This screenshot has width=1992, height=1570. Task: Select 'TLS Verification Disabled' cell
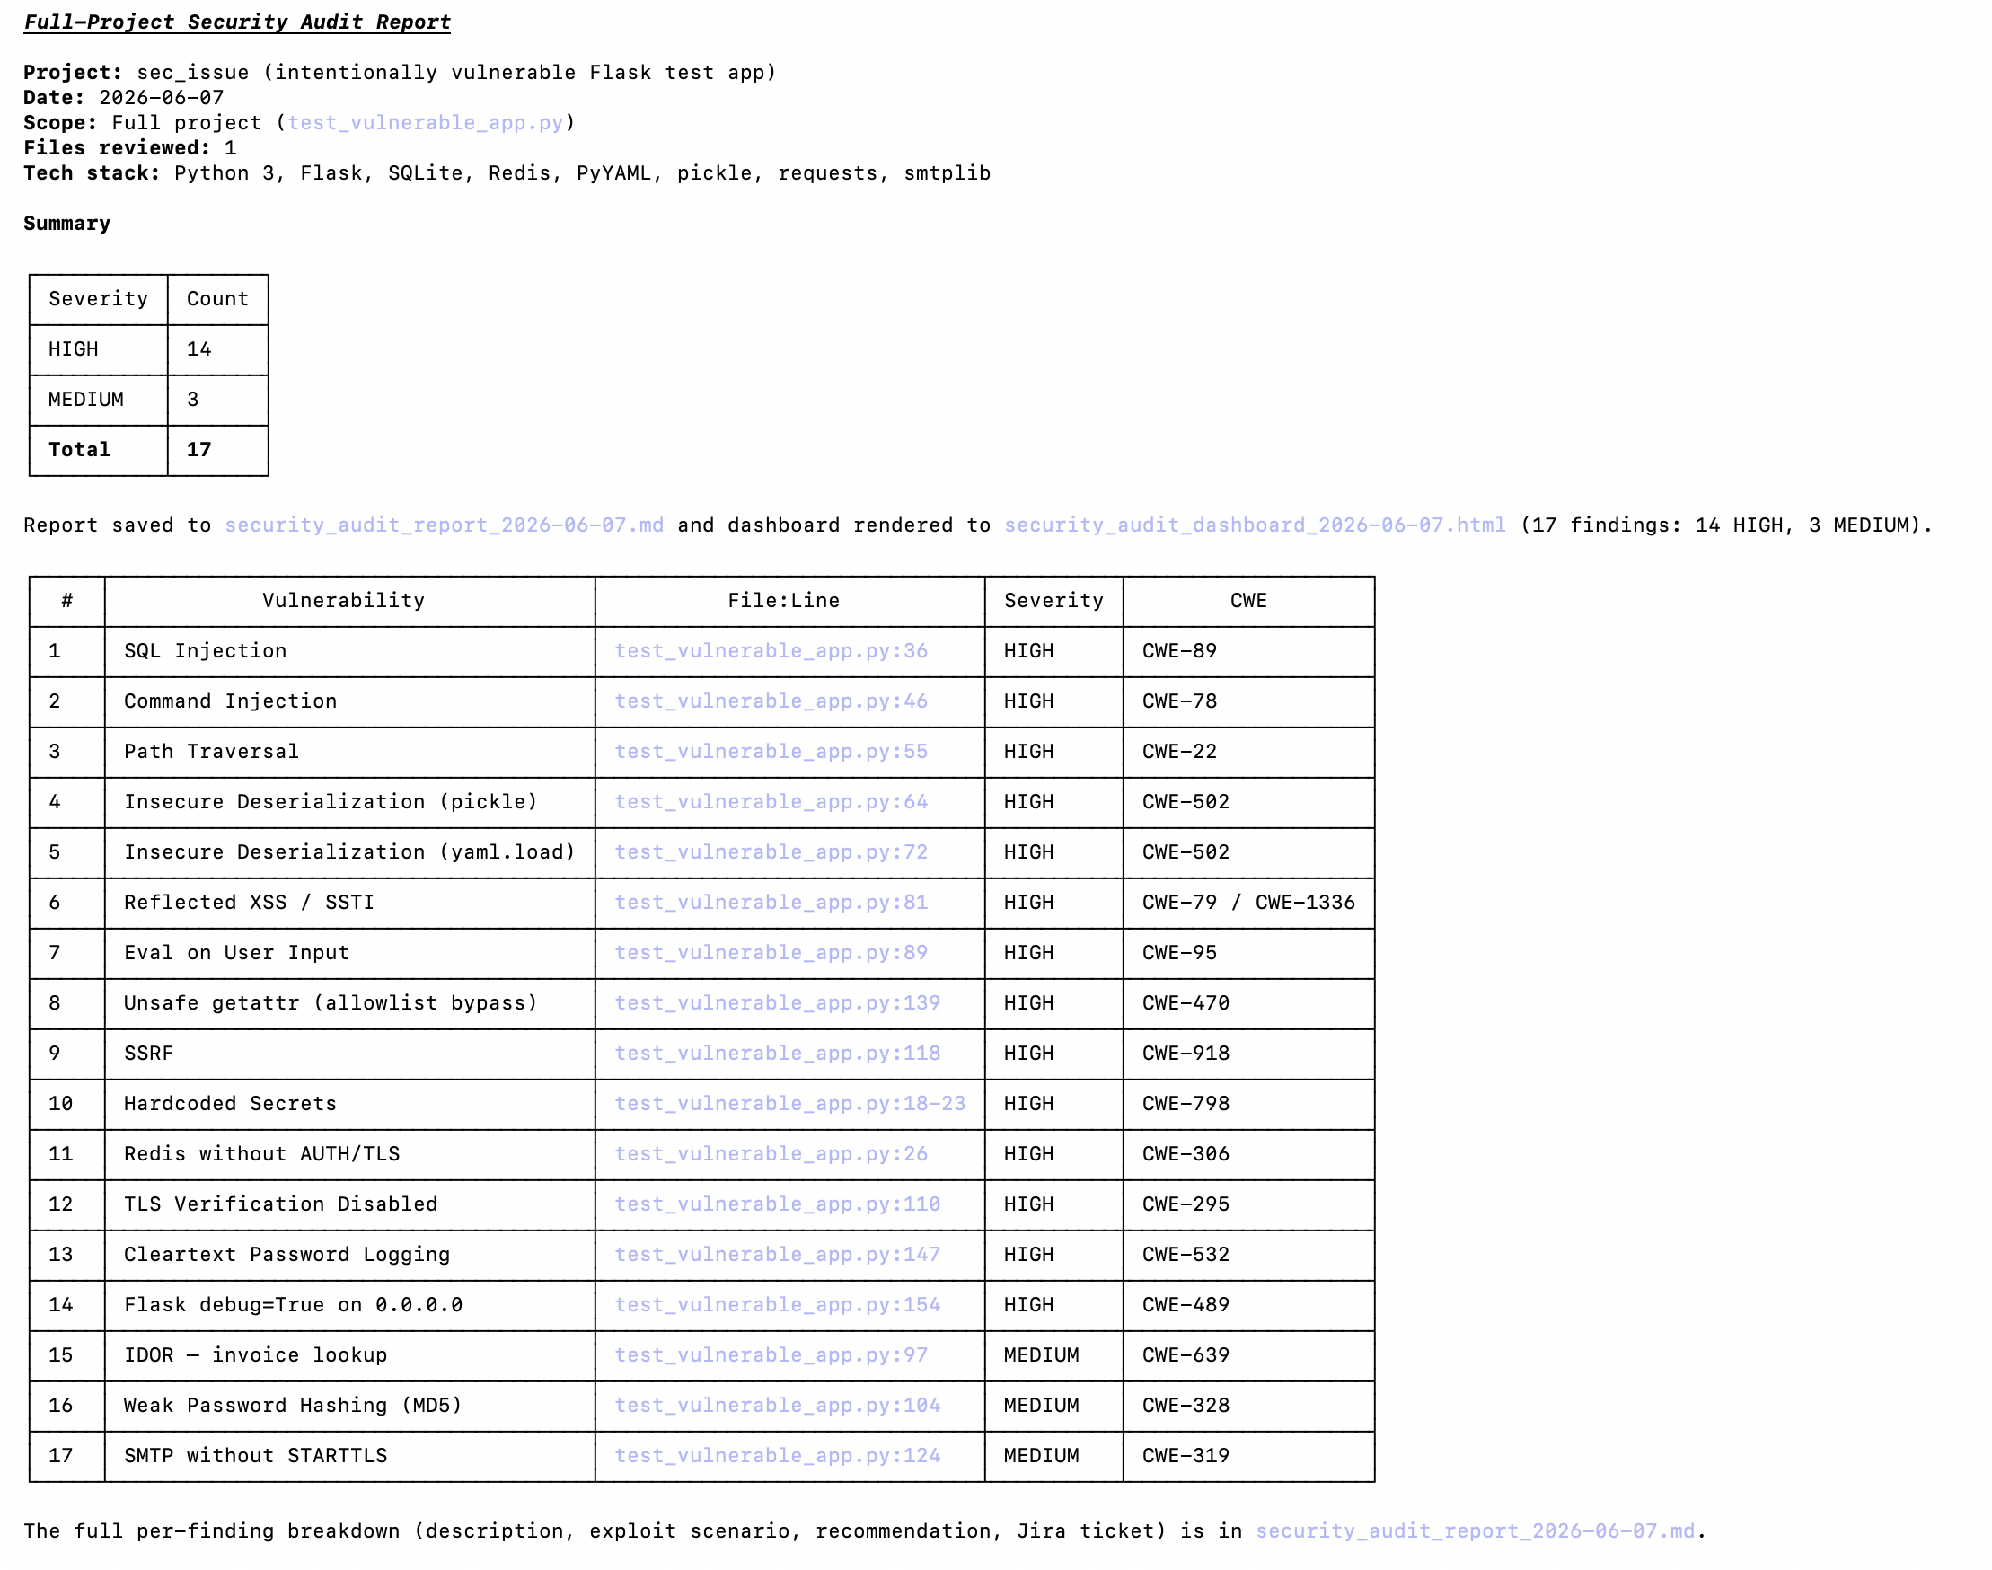click(349, 1204)
